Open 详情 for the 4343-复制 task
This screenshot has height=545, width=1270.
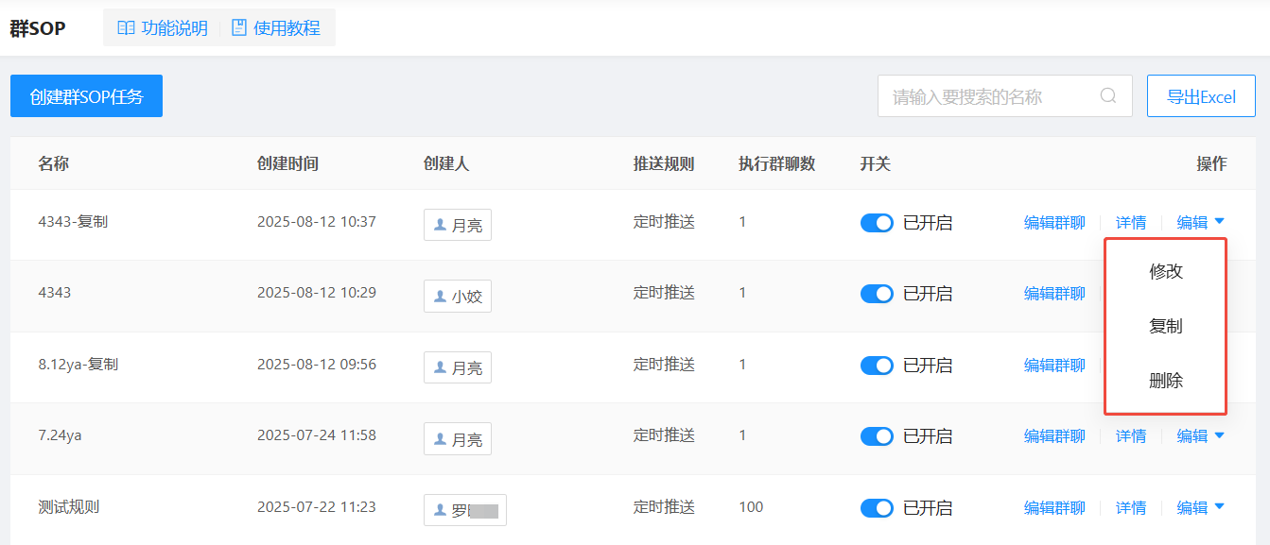click(x=1131, y=223)
